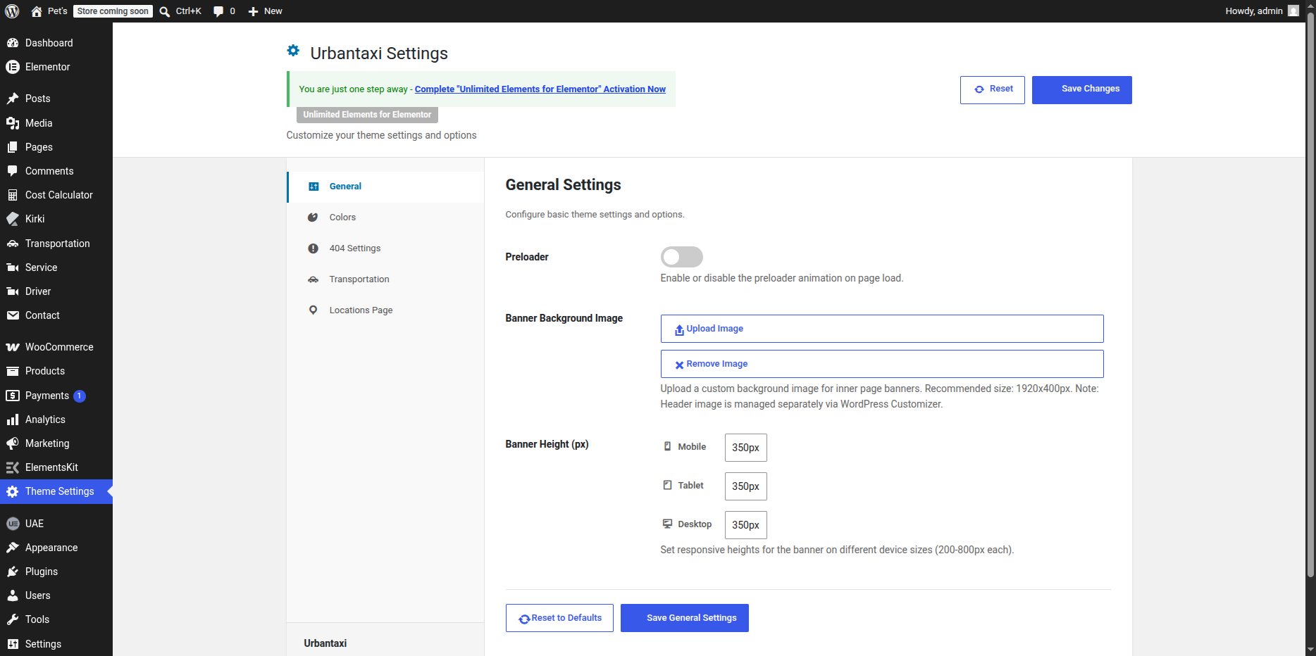This screenshot has height=656, width=1316.
Task: Click Save General Settings
Action: 684,618
